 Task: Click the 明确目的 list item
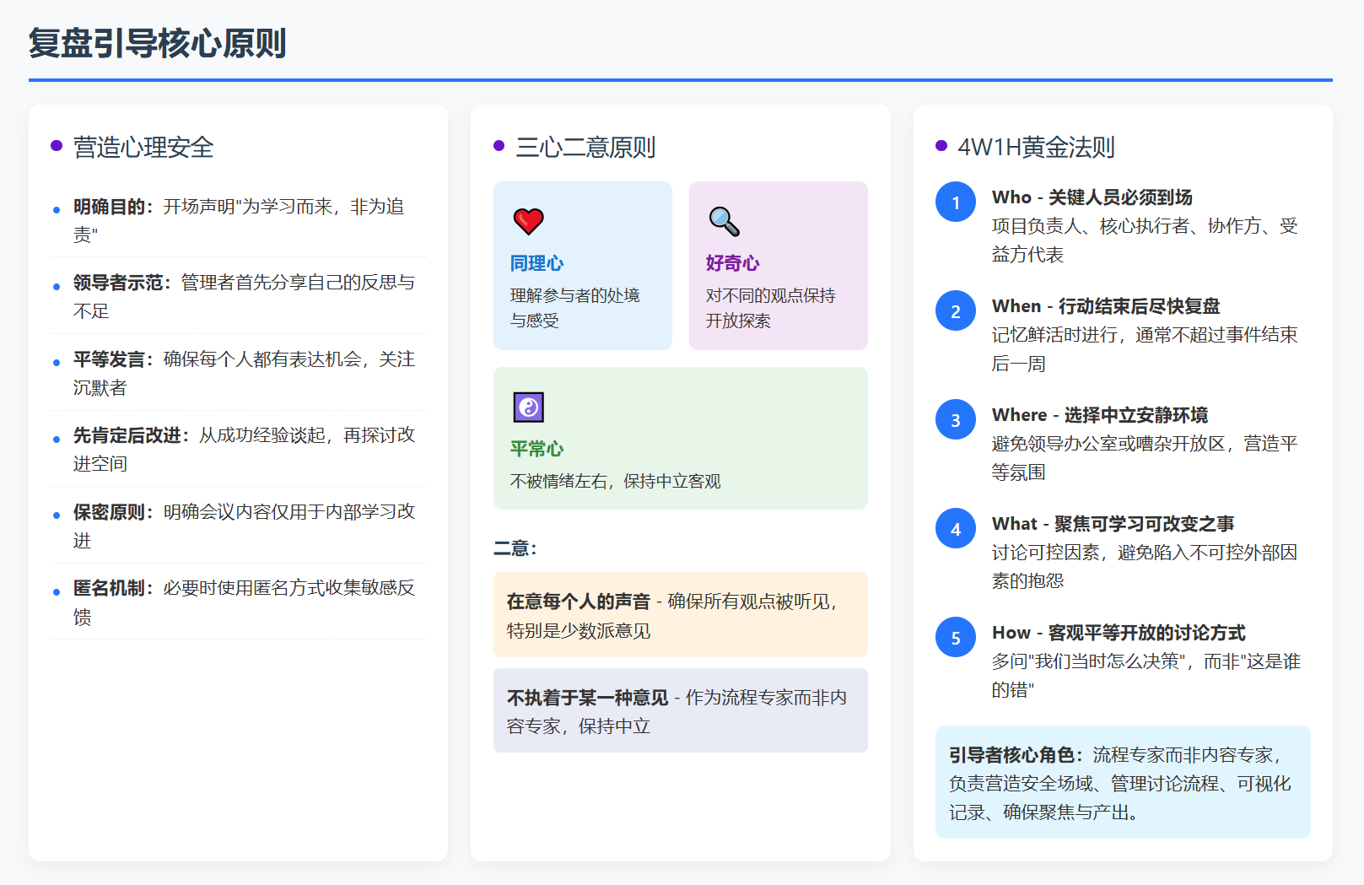click(x=239, y=220)
